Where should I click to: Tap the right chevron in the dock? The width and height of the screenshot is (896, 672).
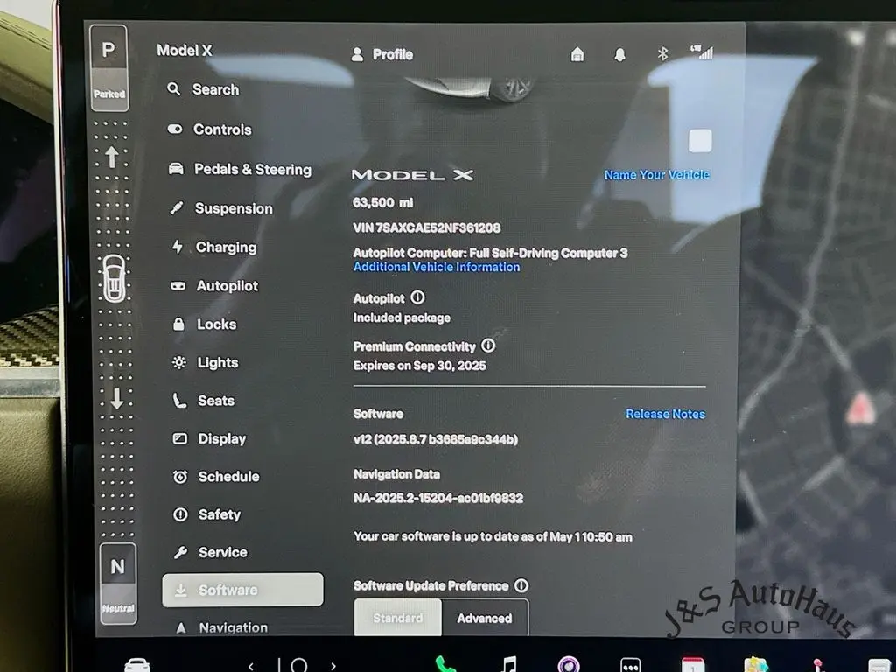[333, 666]
